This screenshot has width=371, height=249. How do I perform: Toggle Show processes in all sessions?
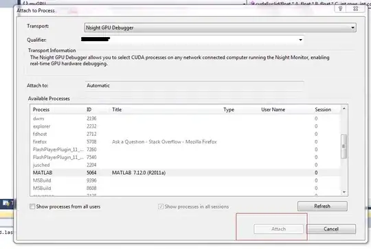click(x=161, y=206)
